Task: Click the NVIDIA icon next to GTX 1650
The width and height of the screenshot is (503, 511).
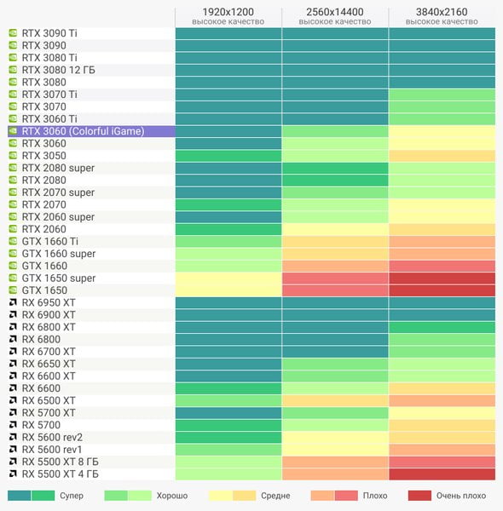Action: [x=13, y=290]
